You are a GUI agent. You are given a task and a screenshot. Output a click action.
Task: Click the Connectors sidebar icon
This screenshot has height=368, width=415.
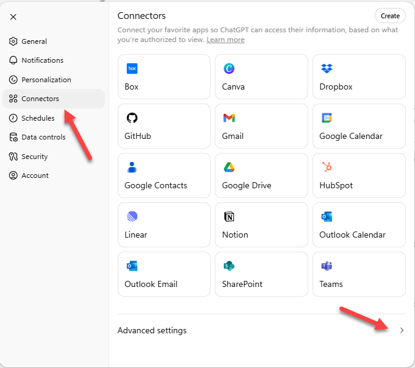point(13,99)
